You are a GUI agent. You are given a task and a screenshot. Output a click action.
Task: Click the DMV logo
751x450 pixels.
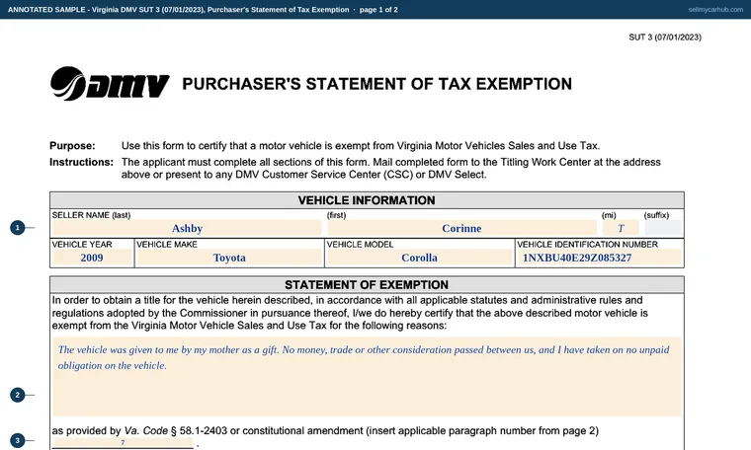[110, 84]
